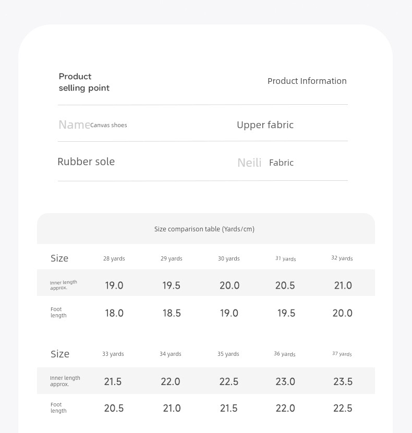Select the Canvas shoes name text
The height and width of the screenshot is (433, 412).
tap(108, 125)
